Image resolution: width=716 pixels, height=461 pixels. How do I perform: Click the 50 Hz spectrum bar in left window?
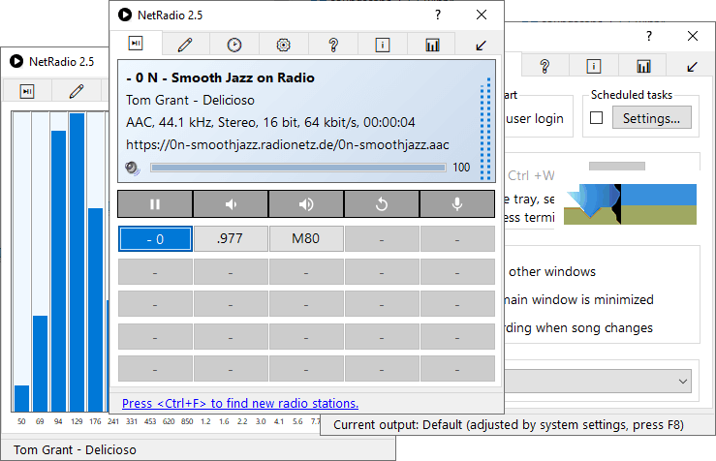[21, 398]
